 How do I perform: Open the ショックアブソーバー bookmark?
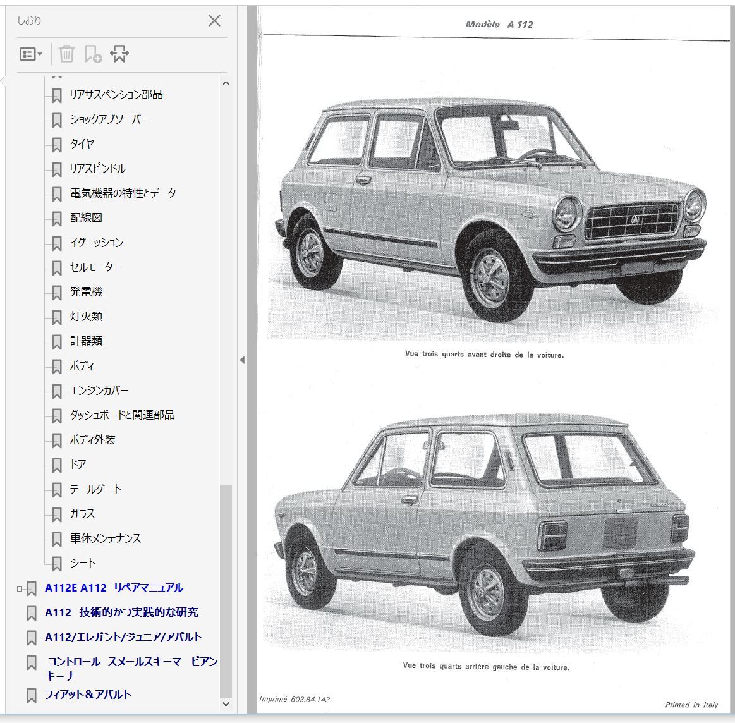[x=110, y=119]
